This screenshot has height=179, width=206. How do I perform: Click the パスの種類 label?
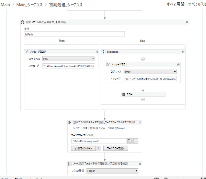pos(78,171)
